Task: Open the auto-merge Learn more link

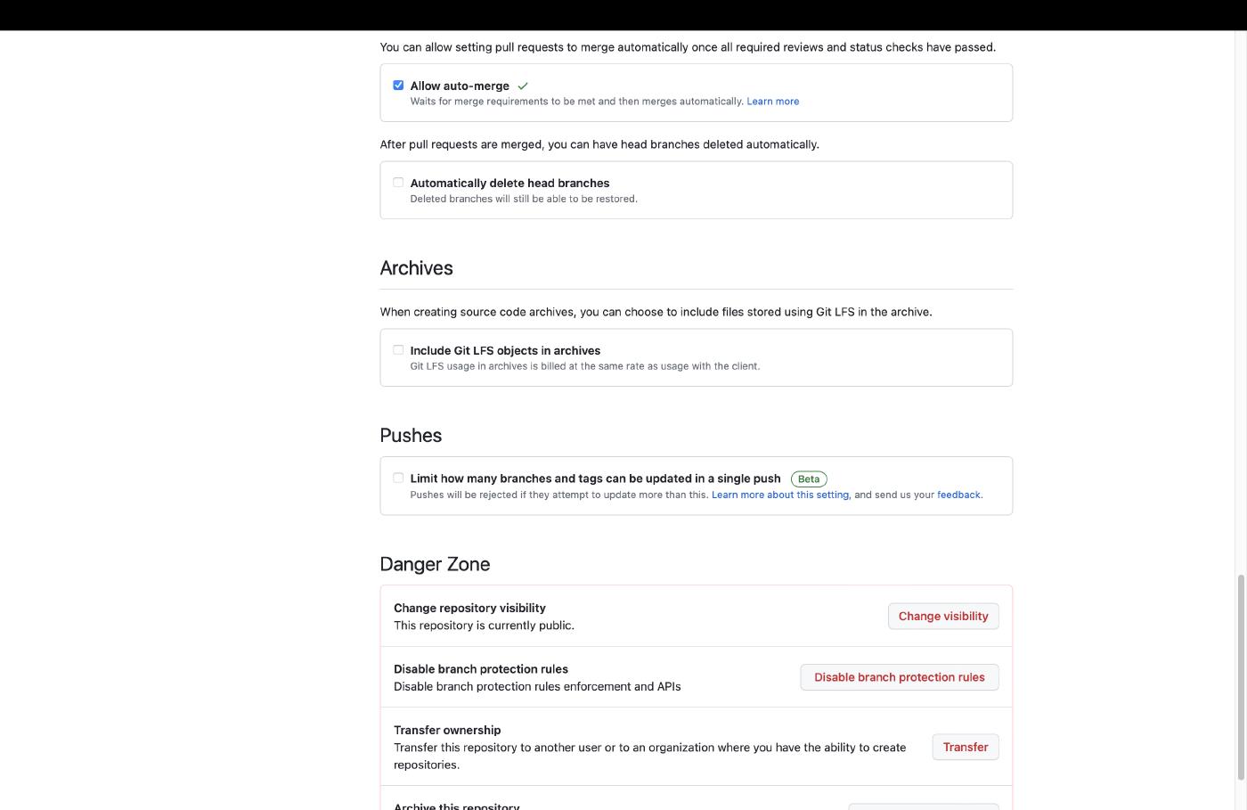Action: tap(772, 102)
